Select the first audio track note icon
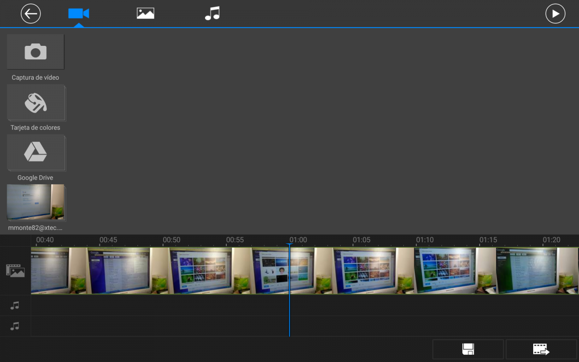Image resolution: width=579 pixels, height=362 pixels. tap(15, 306)
